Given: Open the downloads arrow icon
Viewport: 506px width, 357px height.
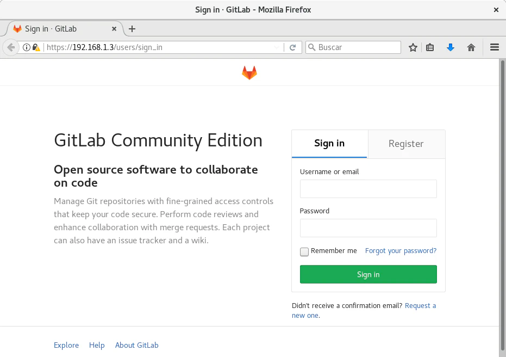Looking at the screenshot, I should pyautogui.click(x=450, y=47).
